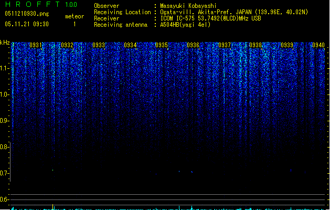The image size is (330, 210).
Task: Click the date stamp 05.11.21 09:30
Action: pyautogui.click(x=27, y=24)
